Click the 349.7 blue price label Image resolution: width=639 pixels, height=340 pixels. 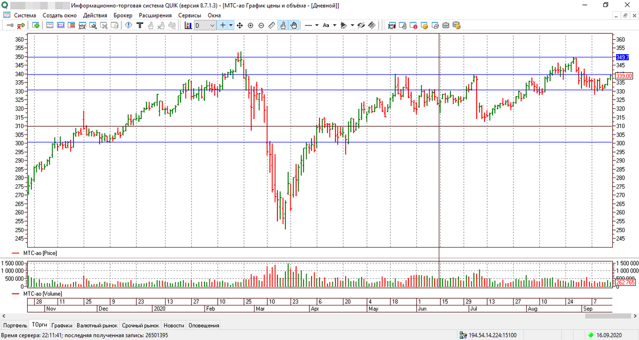point(622,57)
